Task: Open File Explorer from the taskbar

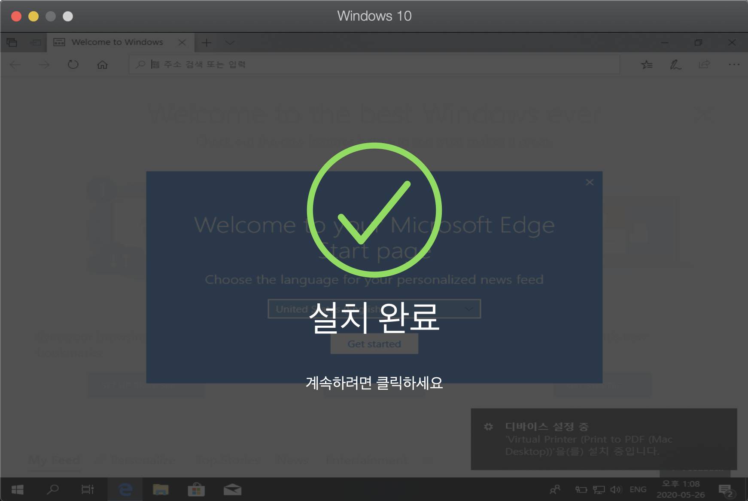Action: tap(161, 489)
